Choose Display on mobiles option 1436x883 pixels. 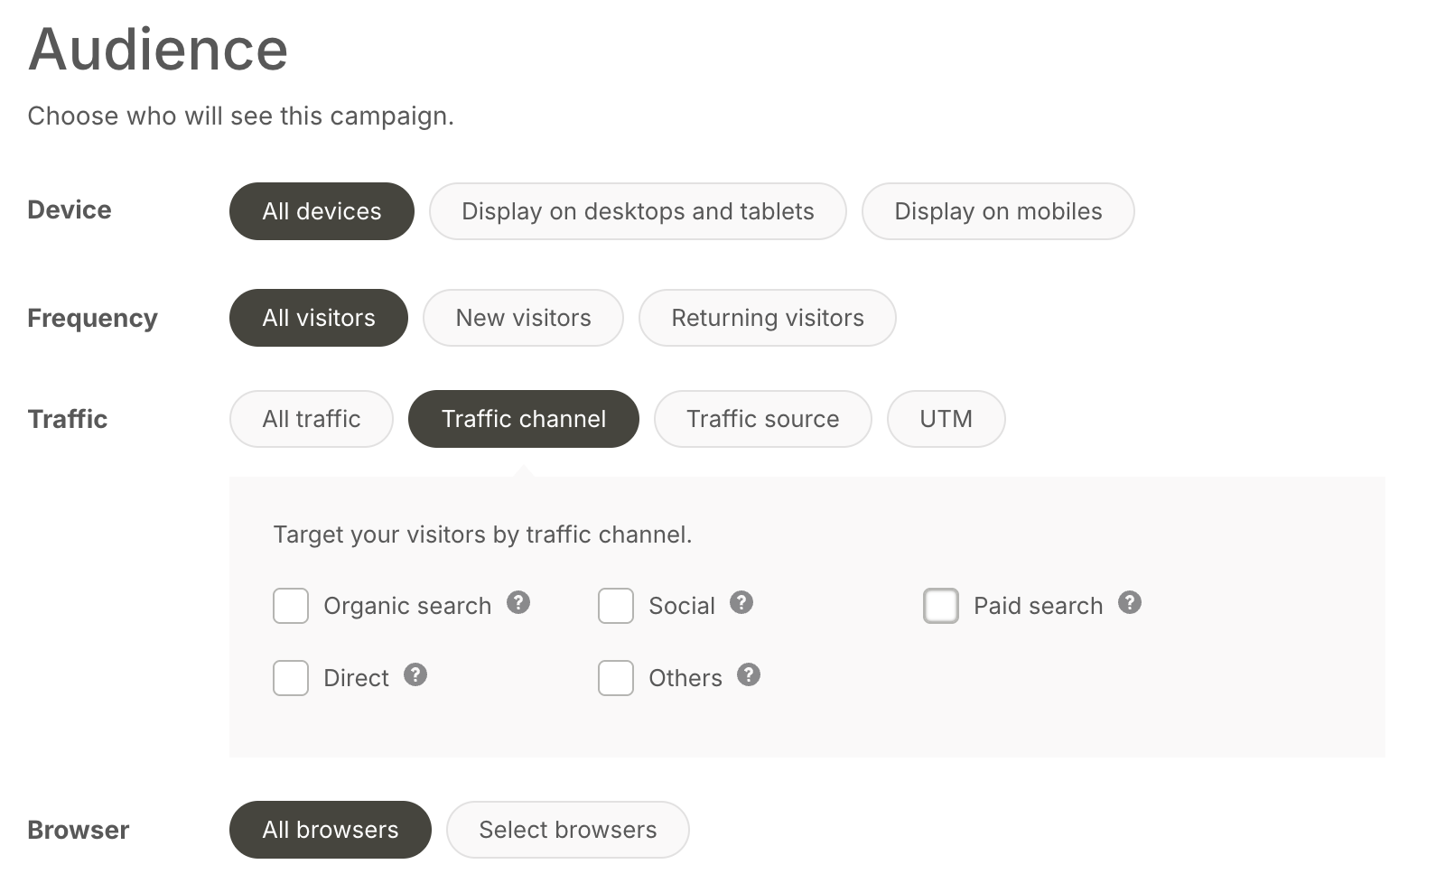point(998,211)
